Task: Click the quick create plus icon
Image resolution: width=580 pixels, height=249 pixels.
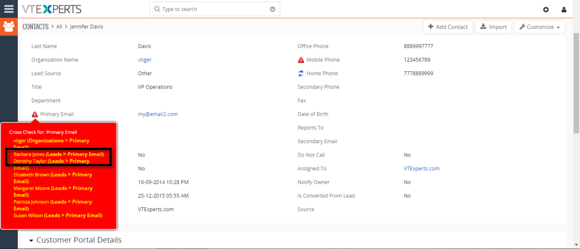Action: coord(546,9)
